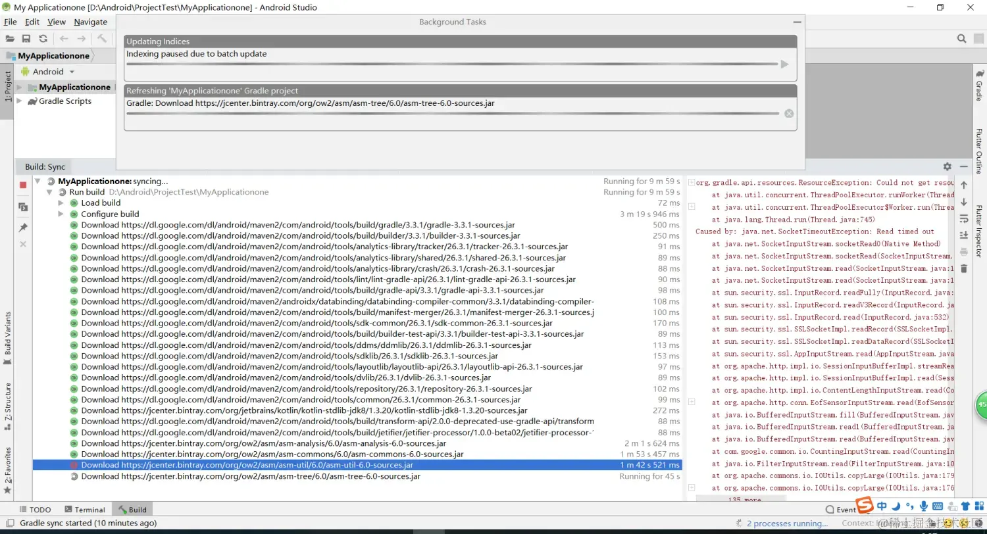The image size is (987, 534).
Task: Click the Sogou input method tray icon
Action: tap(865, 506)
